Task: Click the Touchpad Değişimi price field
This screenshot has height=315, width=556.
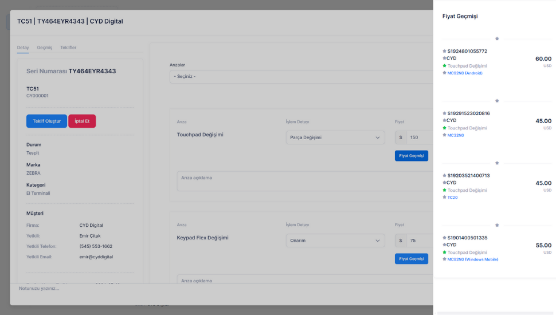Action: [x=419, y=137]
